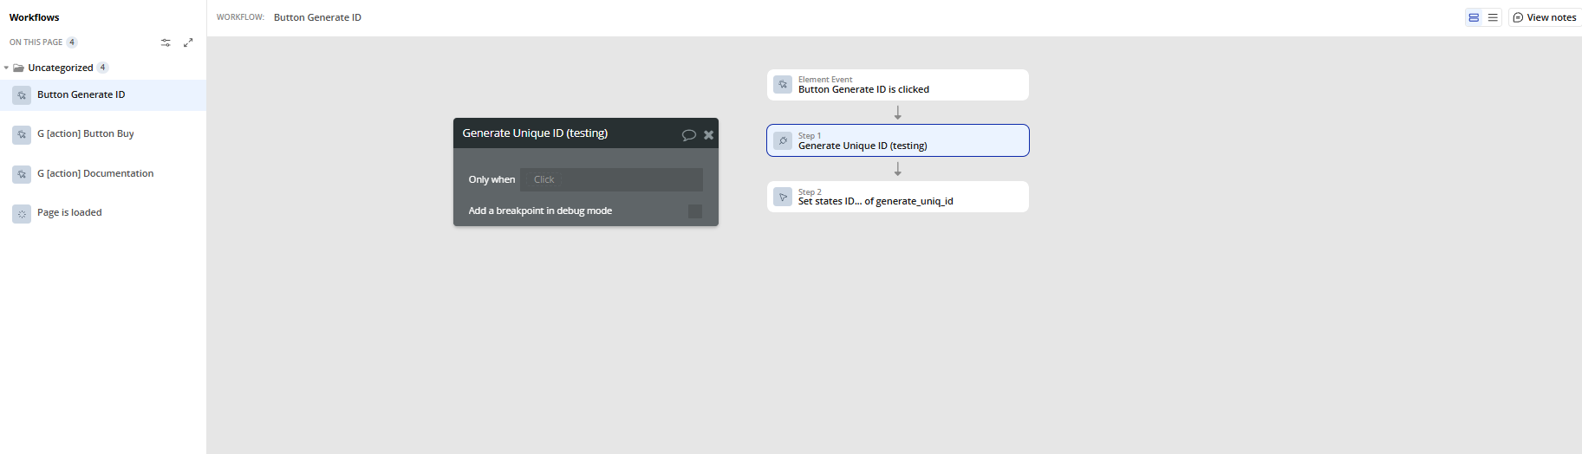Screen dimensions: 1582x454
Task: Expand the Workflows panel with arrows icon
Action: (188, 42)
